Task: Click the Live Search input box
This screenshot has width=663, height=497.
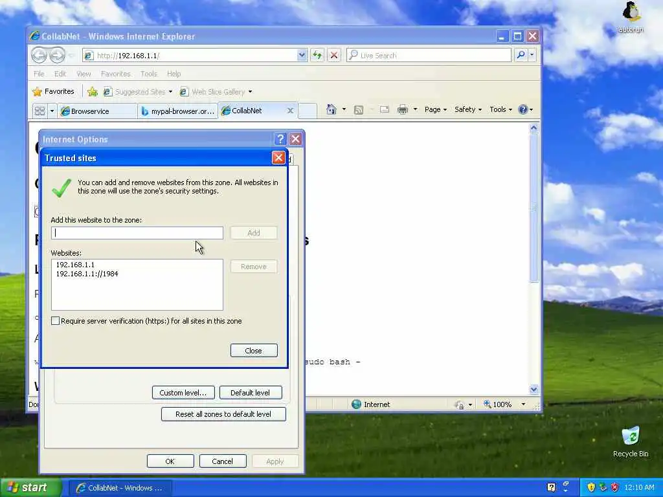Action: point(429,55)
